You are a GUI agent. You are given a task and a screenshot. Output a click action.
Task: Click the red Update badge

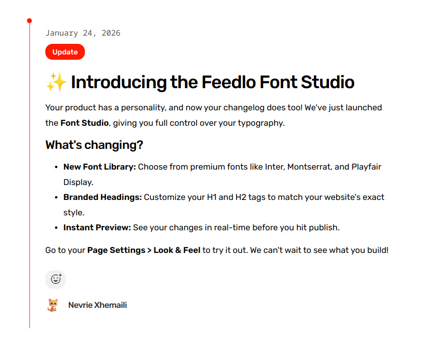coord(65,52)
